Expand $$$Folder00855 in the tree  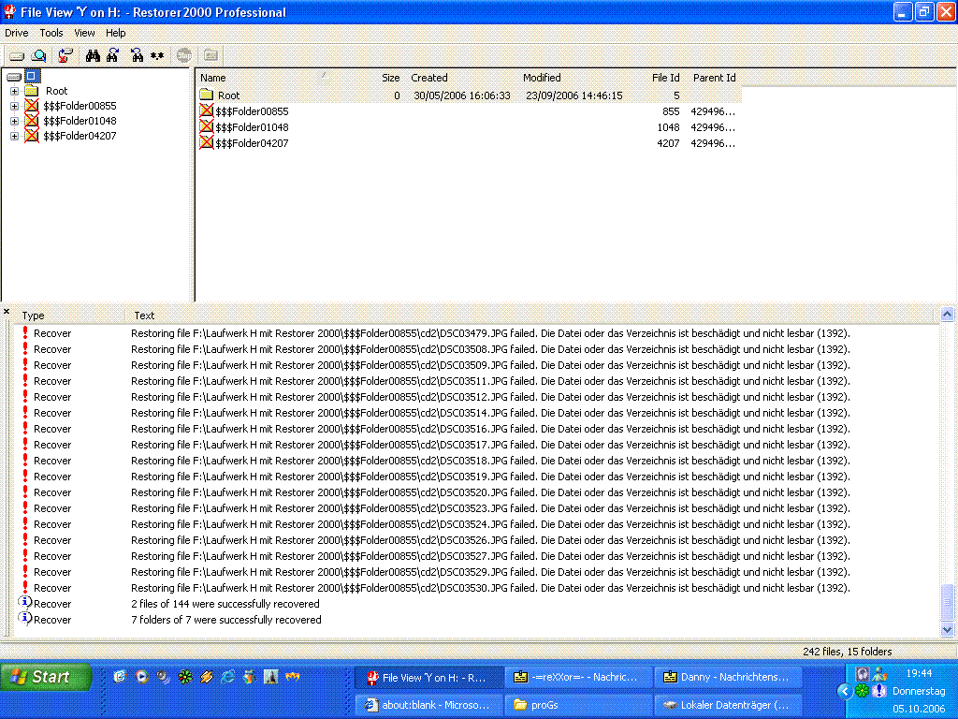click(14, 106)
